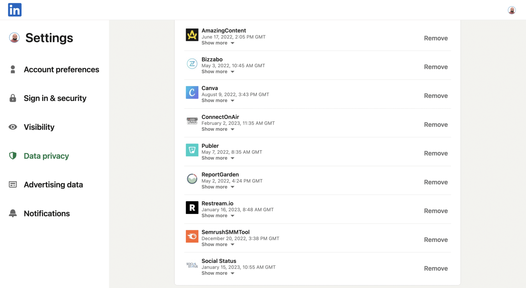Click the Canva app logo

tap(192, 92)
